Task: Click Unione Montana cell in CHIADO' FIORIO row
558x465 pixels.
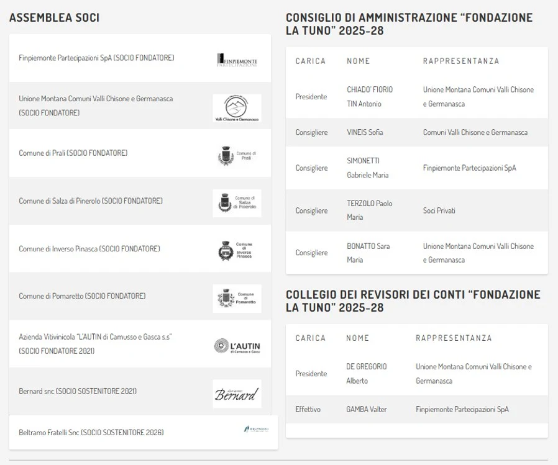Action: [478, 97]
